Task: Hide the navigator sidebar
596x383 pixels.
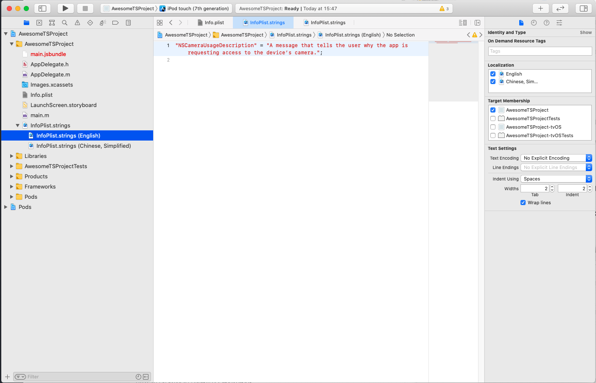Action: tap(42, 8)
